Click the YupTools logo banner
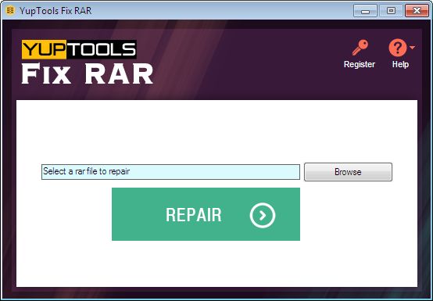Viewport: 433px width, 301px height. pos(79,49)
